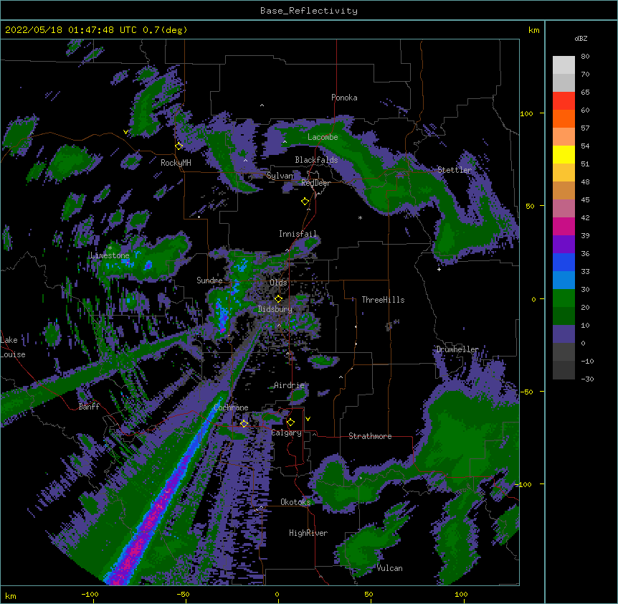Screen dimensions: 618x604
Task: Pick the bright green 20-30 dBZ swatch
Action: (x=564, y=298)
